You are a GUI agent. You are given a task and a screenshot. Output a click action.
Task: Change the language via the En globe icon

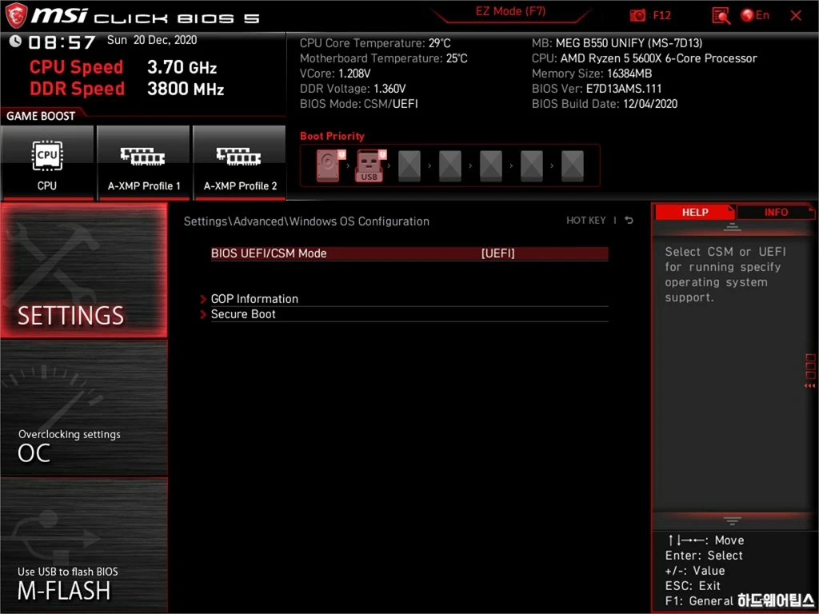(755, 16)
